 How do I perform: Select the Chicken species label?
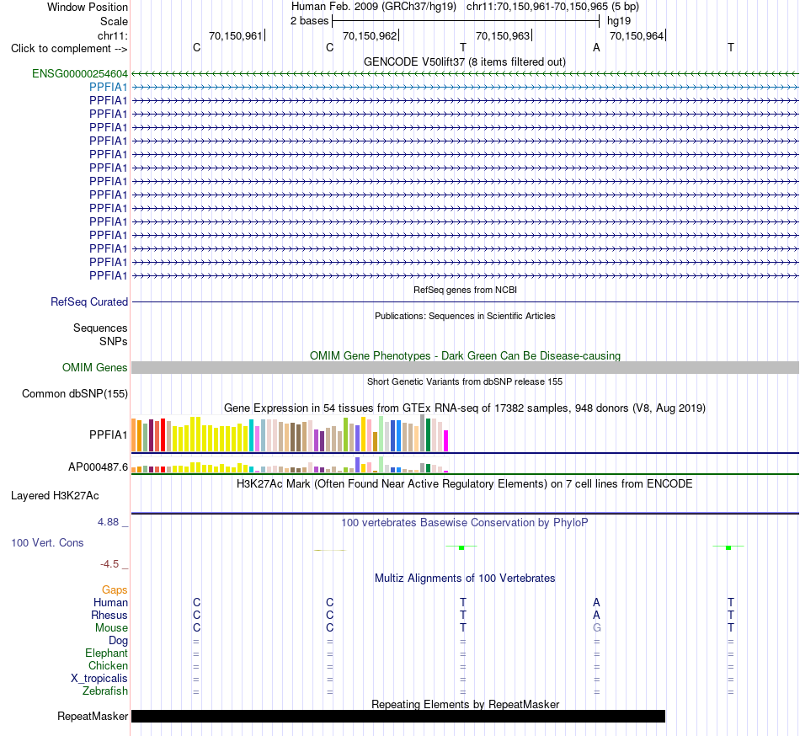pos(108,665)
